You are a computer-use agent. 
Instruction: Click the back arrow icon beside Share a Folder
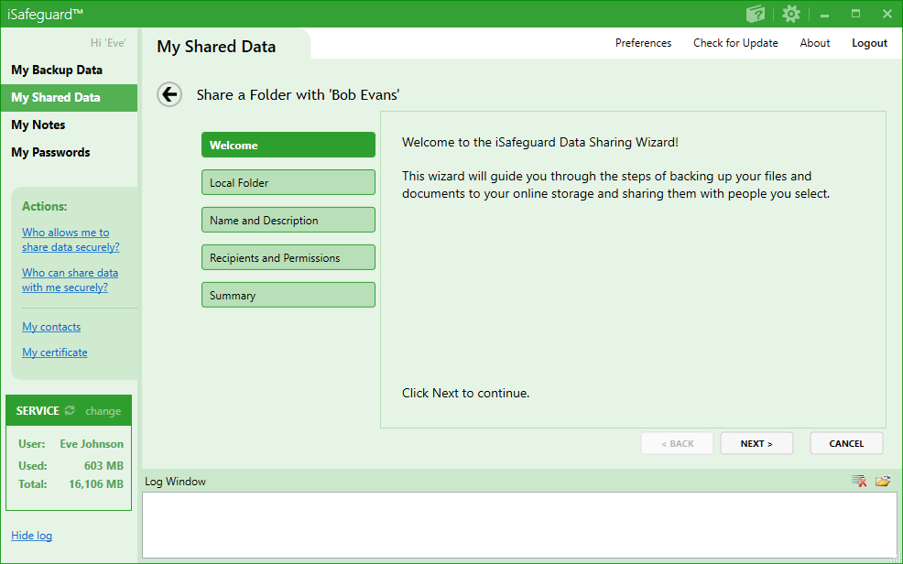[169, 95]
